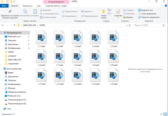Click the pin to Quick access icon

[10, 12]
